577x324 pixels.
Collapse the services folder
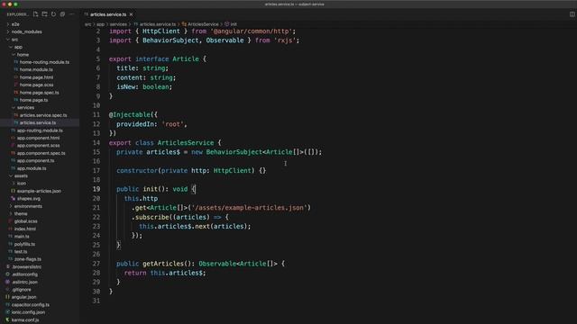[25, 108]
